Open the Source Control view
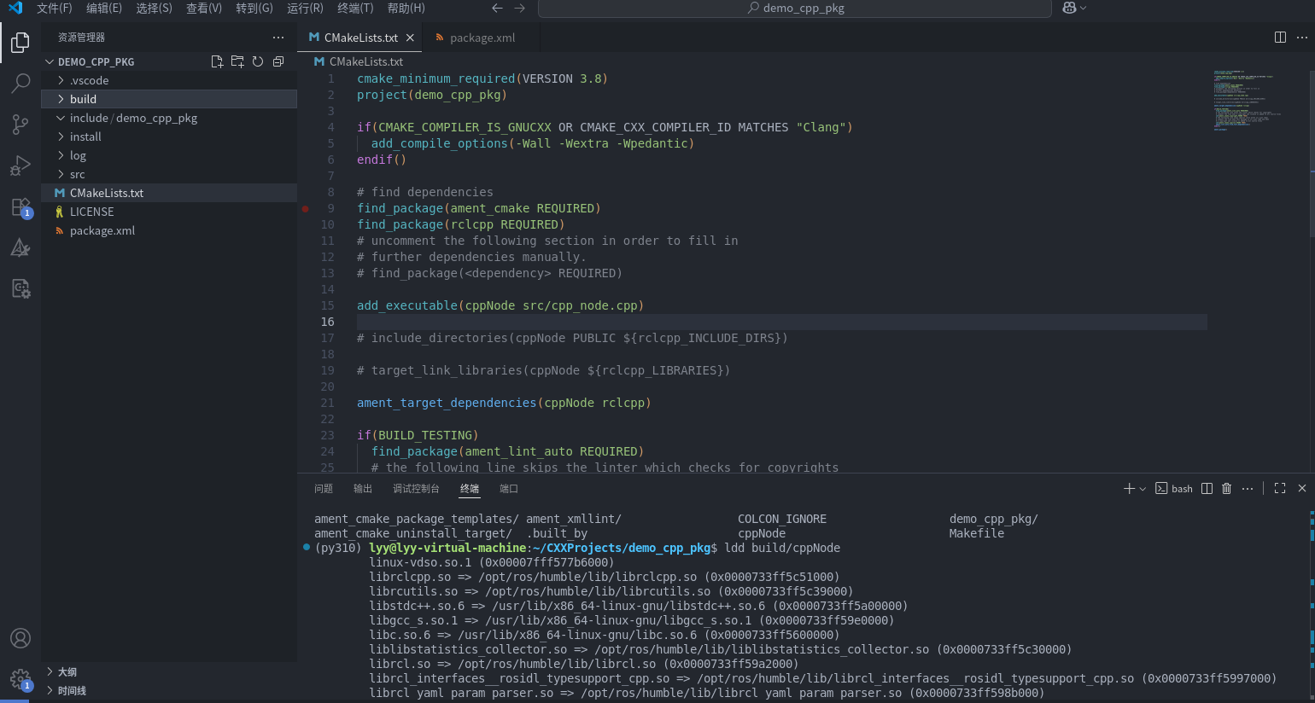Image resolution: width=1315 pixels, height=703 pixels. pyautogui.click(x=20, y=124)
